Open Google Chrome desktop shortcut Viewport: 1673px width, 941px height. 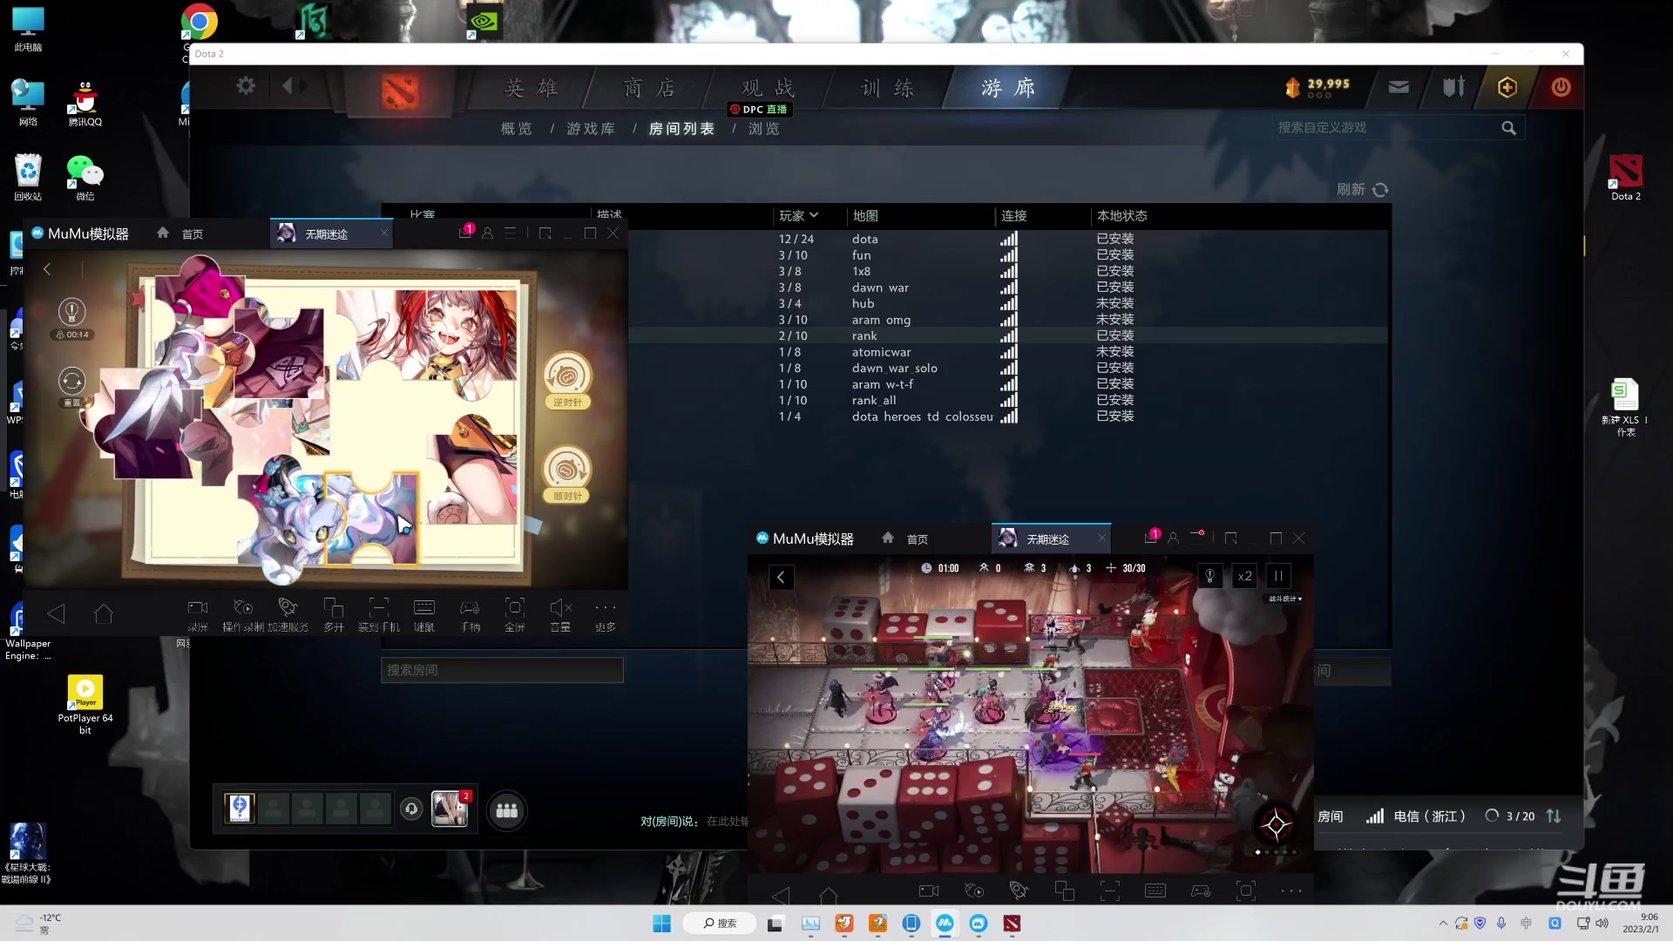coord(200,22)
